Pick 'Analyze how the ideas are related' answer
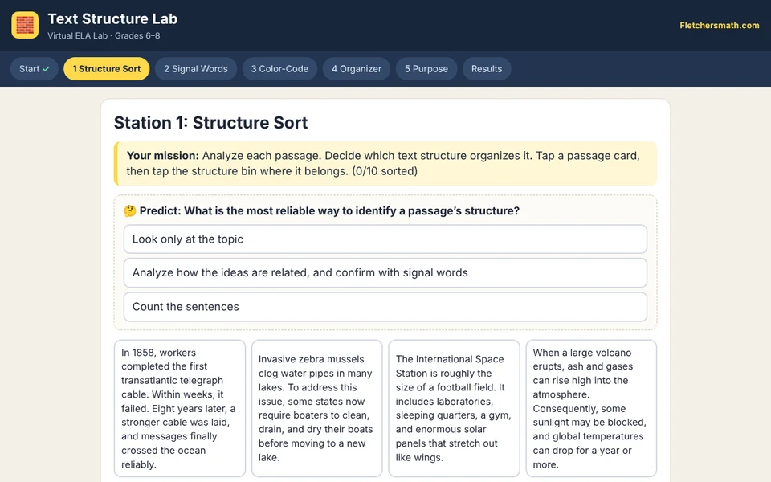The height and width of the screenshot is (482, 771). tap(385, 272)
